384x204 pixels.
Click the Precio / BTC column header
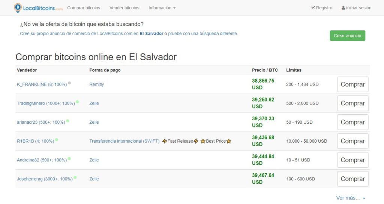pyautogui.click(x=265, y=70)
